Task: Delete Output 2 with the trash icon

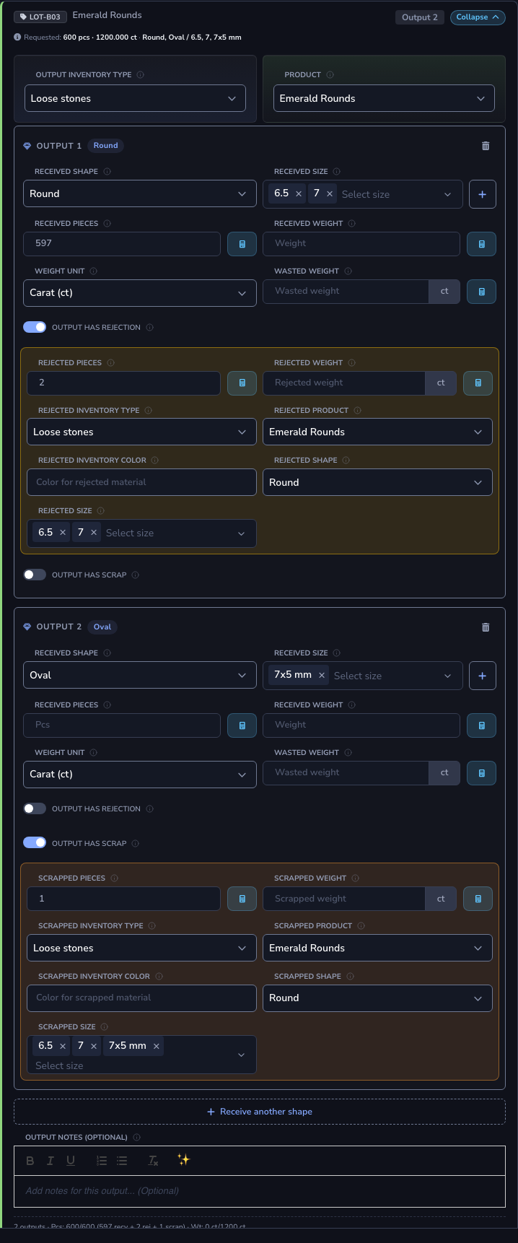Action: (486, 627)
